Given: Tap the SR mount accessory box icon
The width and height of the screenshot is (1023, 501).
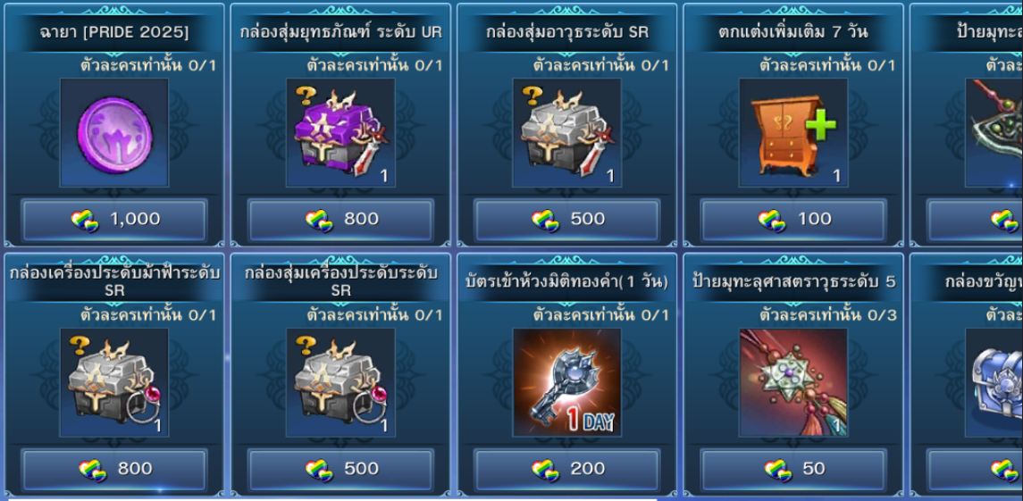Looking at the screenshot, I should click(114, 382).
